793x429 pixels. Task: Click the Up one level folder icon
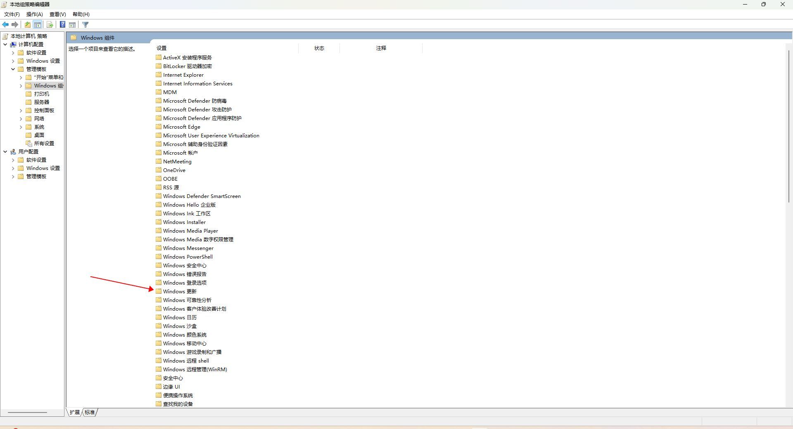28,25
